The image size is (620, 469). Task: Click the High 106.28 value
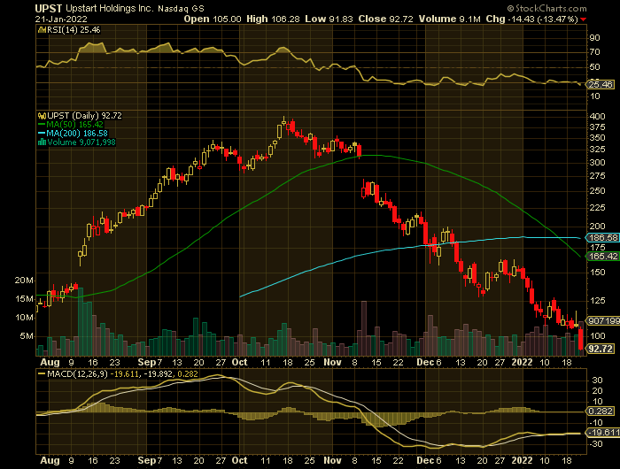point(273,19)
